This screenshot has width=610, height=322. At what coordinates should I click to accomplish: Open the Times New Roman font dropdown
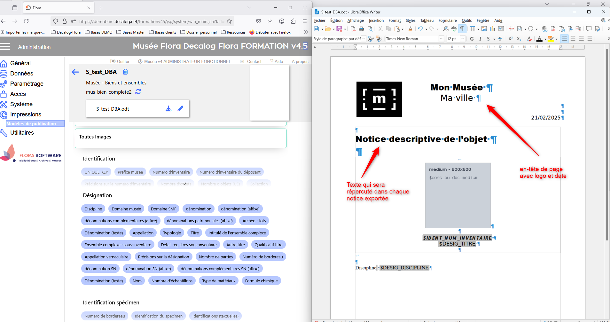(441, 39)
